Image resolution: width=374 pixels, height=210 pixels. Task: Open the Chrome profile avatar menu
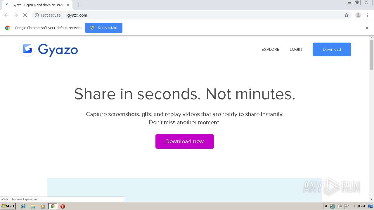click(x=358, y=15)
